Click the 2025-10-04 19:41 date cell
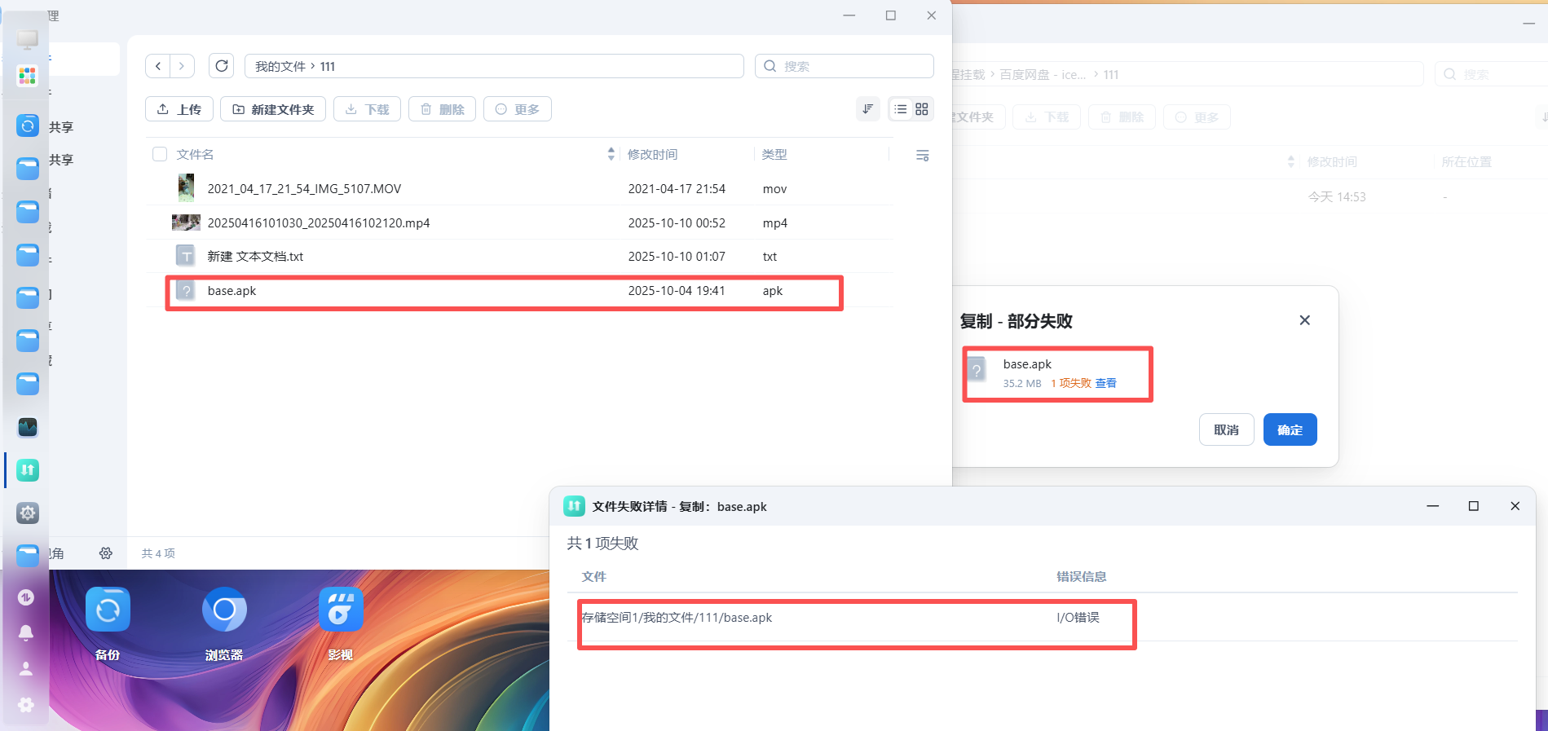Viewport: 1548px width, 731px height. [x=677, y=291]
